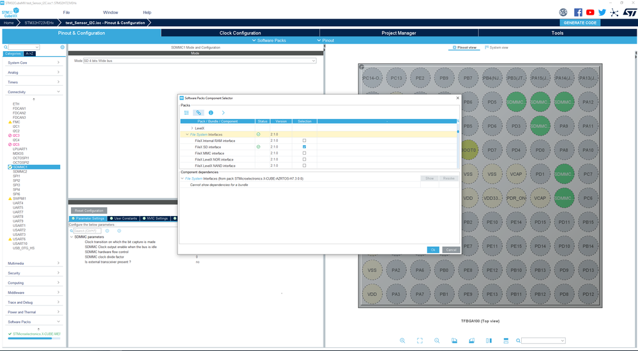Screen dimensions: 638x351
Task: Click the search magnifier icon in left panel
Action: (6, 47)
